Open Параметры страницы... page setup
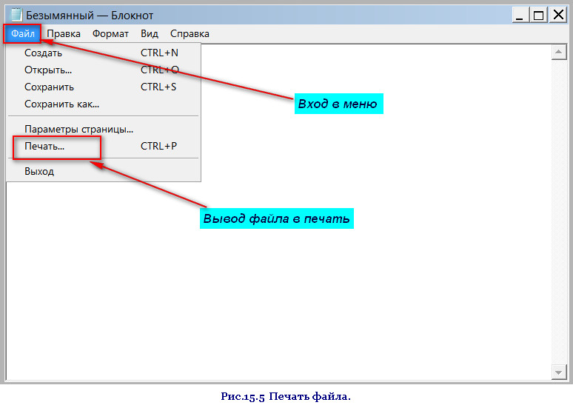Image resolution: width=573 pixels, height=408 pixels. [78, 129]
